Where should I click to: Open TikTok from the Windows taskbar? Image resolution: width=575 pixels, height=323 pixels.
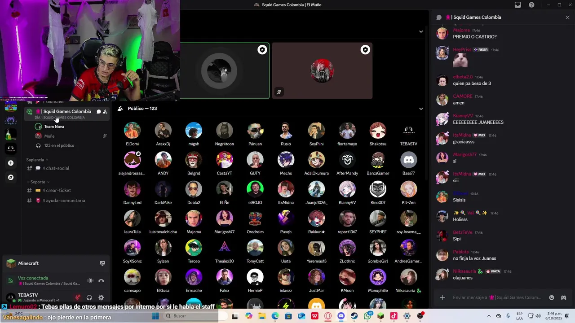point(394,316)
